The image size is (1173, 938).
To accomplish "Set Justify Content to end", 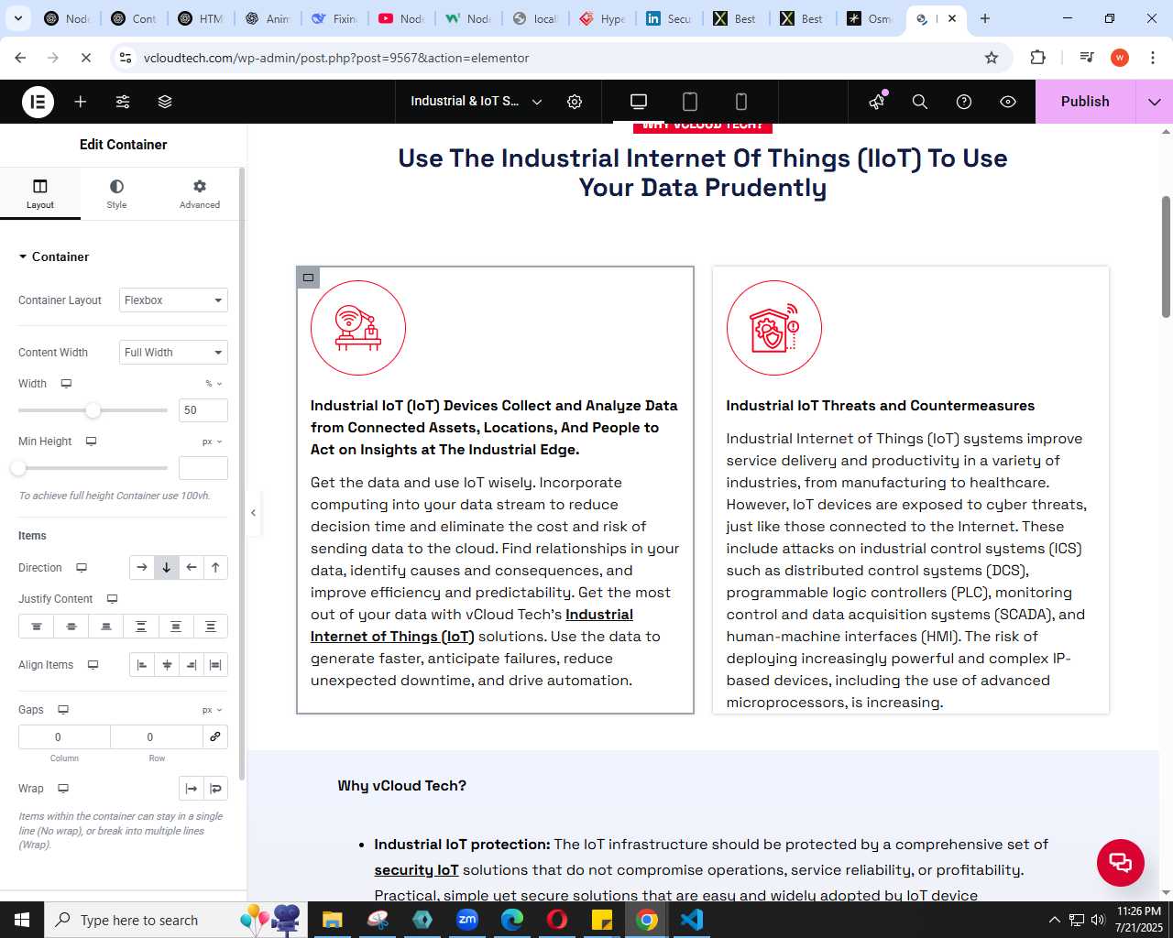I will (106, 627).
